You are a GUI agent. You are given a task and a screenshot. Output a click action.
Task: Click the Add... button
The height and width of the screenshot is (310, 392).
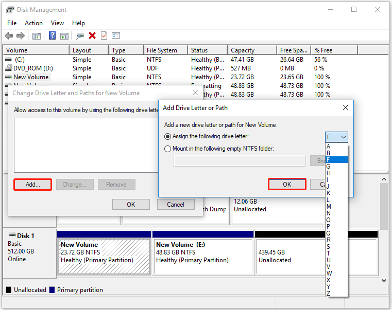click(32, 185)
